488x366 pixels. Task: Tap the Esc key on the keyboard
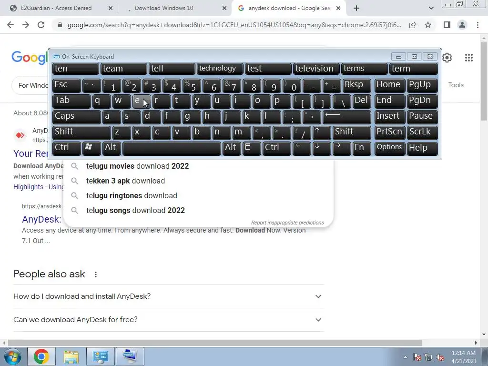[x=67, y=85]
